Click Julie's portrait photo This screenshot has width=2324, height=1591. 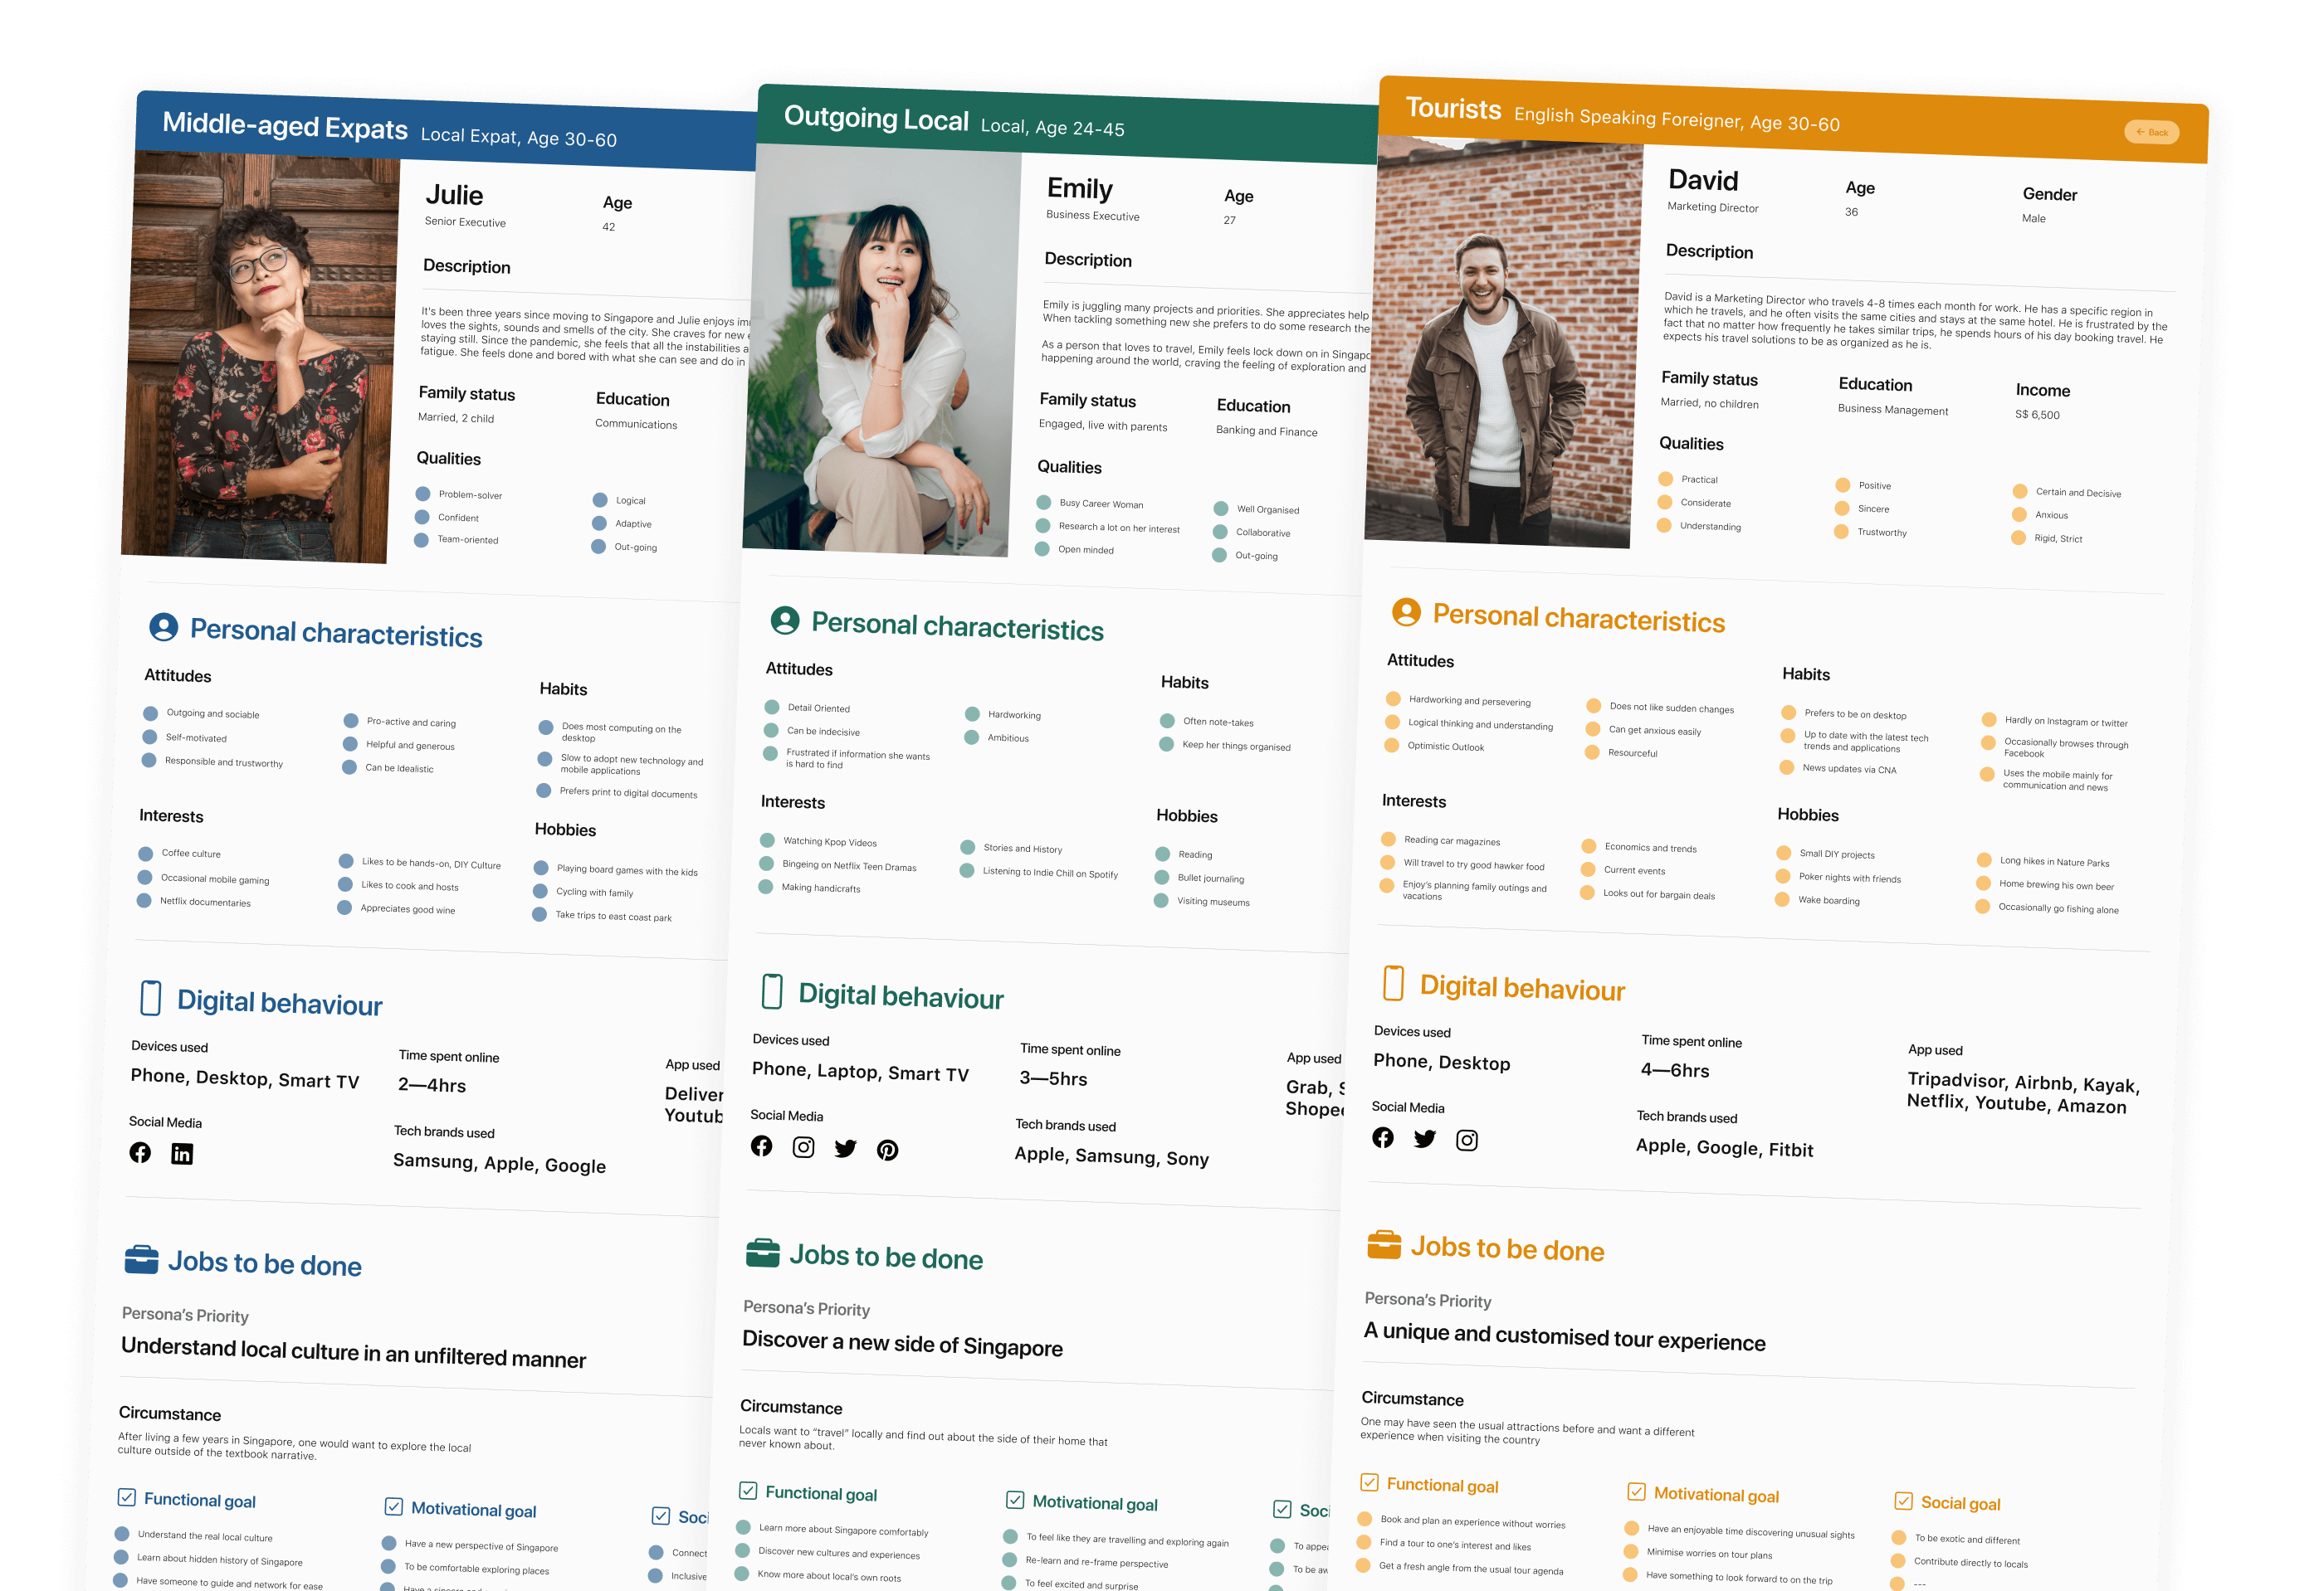tap(261, 355)
